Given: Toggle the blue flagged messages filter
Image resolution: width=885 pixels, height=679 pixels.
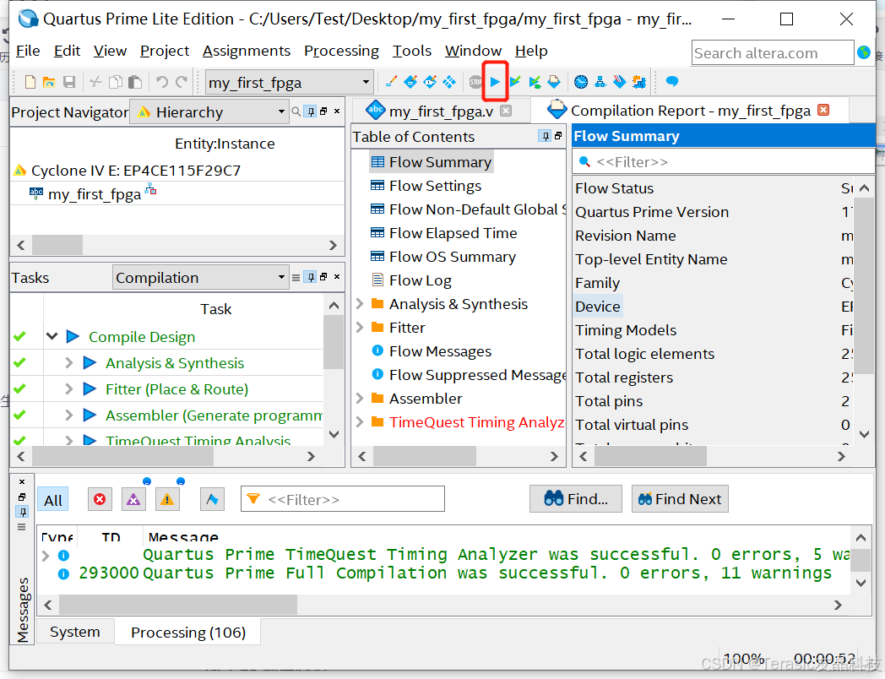Looking at the screenshot, I should coord(212,499).
